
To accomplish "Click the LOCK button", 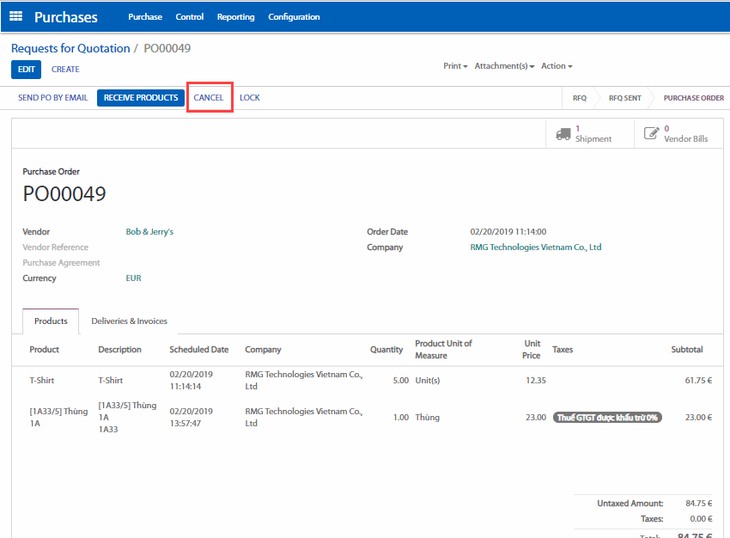I will pyautogui.click(x=250, y=98).
